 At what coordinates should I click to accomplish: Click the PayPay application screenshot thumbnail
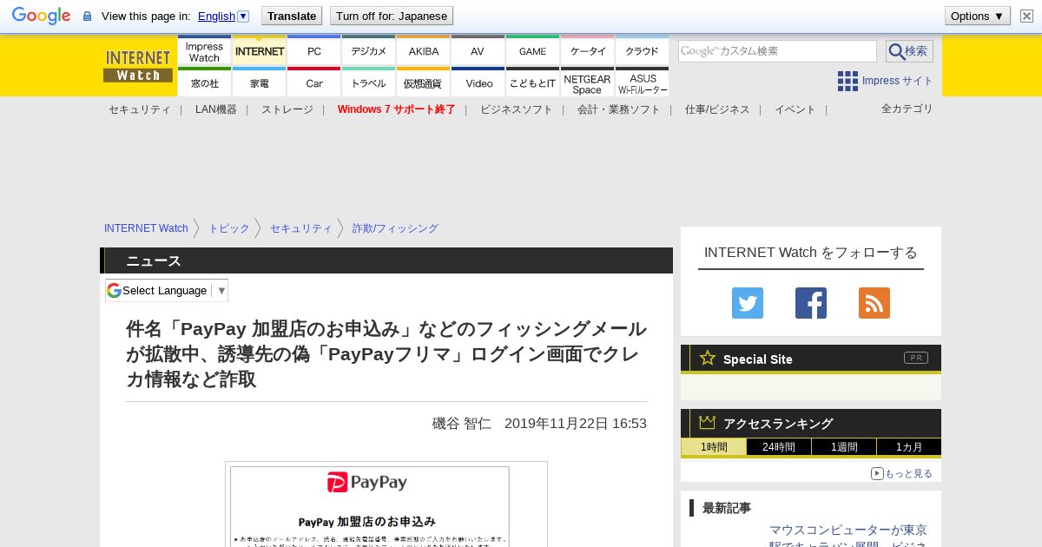click(x=386, y=504)
